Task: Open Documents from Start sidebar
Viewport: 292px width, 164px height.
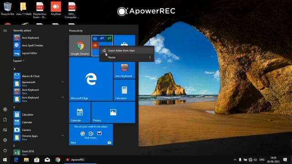Action: coord(5,119)
